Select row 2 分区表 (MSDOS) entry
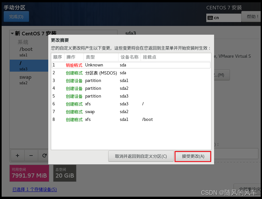This screenshot has width=262, height=199. pos(131,73)
